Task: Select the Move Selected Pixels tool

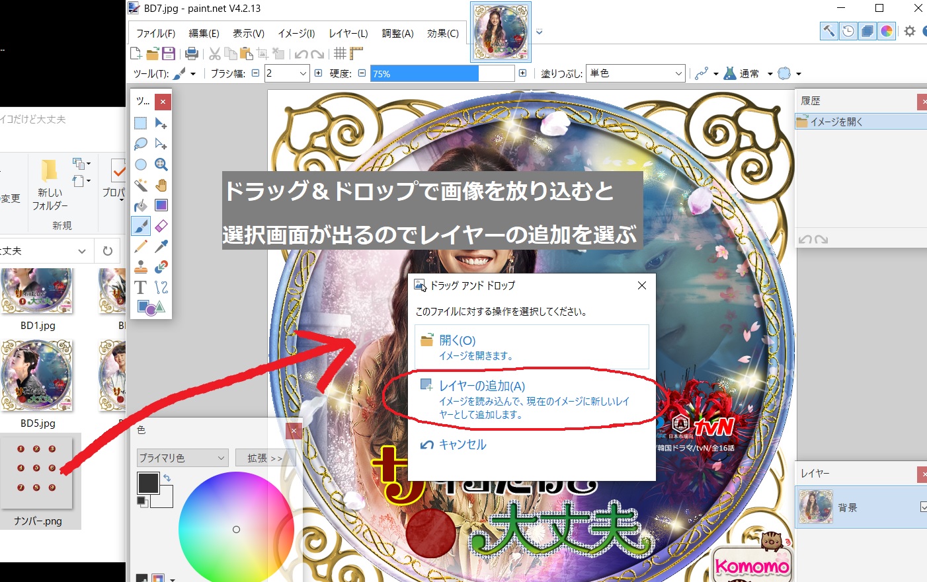Action: click(x=161, y=123)
